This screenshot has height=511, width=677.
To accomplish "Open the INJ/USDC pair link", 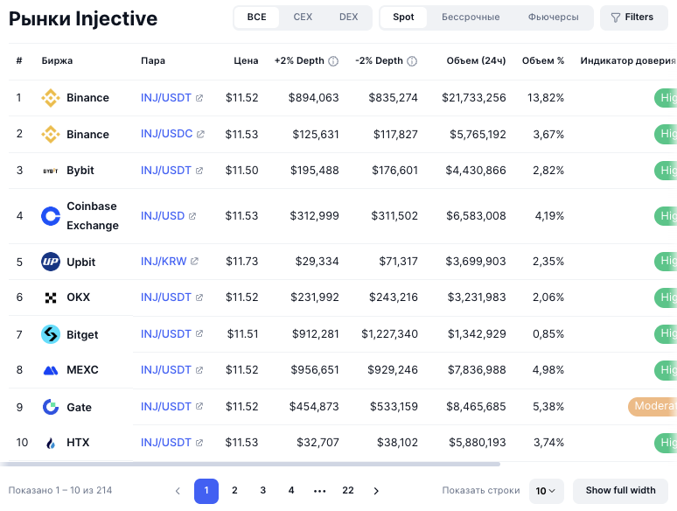I will tap(167, 134).
